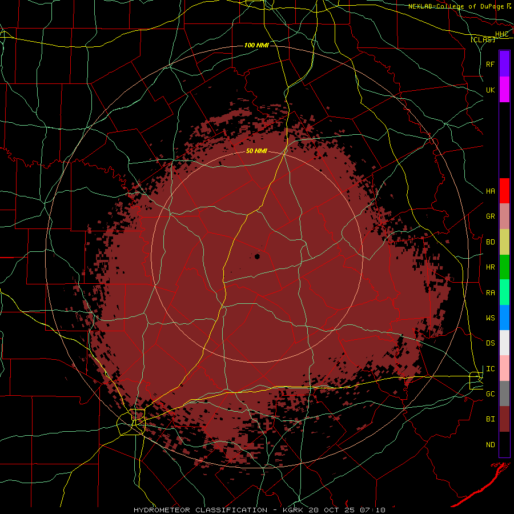Click the ND legend label
Screen dimensions: 514x514
pos(490,445)
